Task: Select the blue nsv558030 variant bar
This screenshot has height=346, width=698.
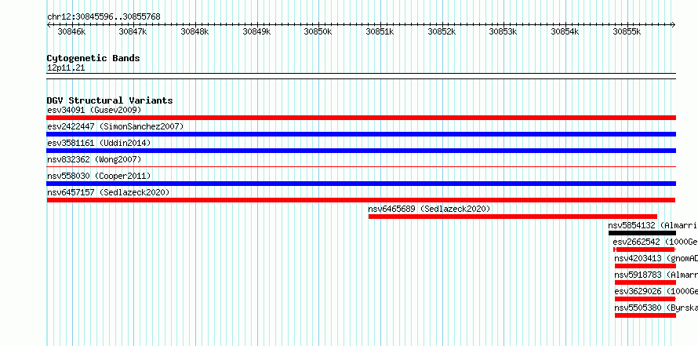Action: [362, 184]
